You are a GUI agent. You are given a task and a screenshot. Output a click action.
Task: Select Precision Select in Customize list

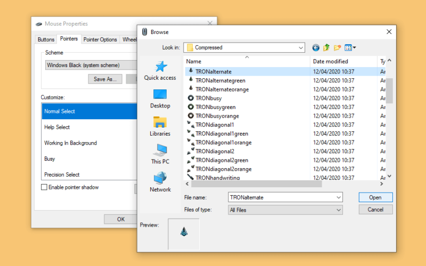tap(89, 174)
